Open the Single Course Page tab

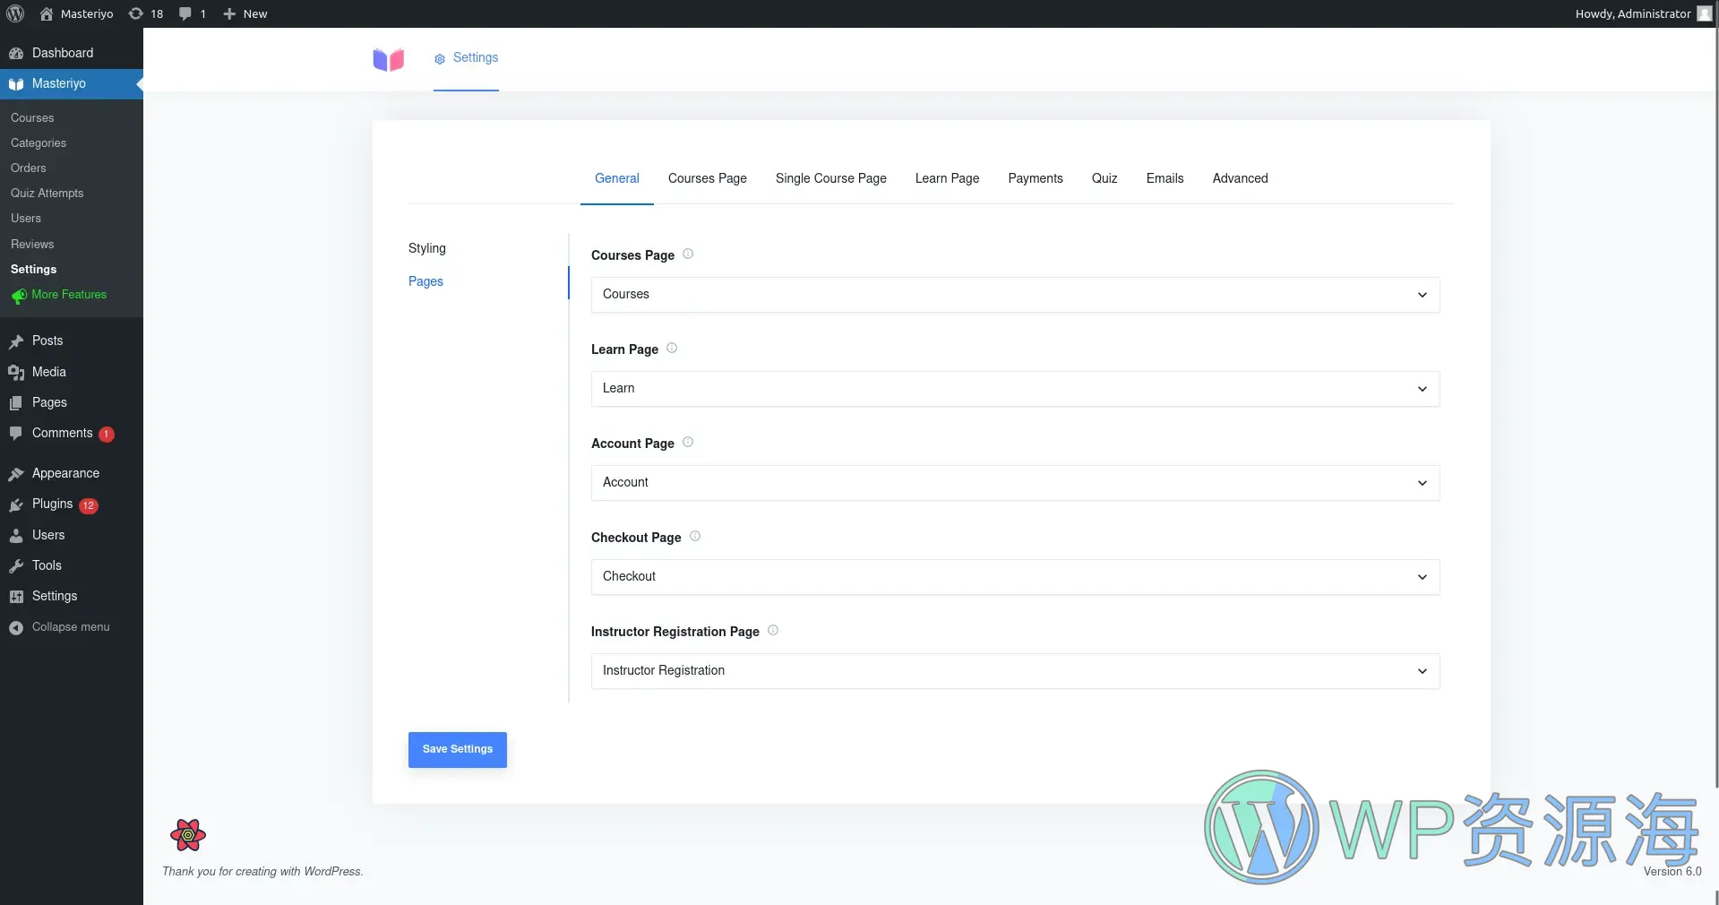click(830, 178)
